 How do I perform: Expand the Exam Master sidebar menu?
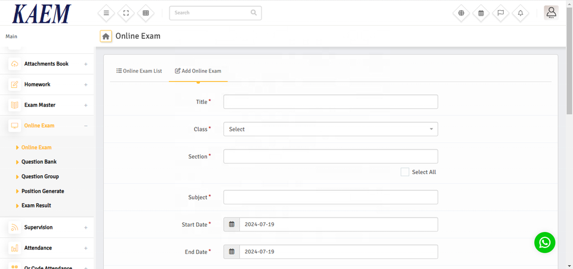[x=48, y=105]
